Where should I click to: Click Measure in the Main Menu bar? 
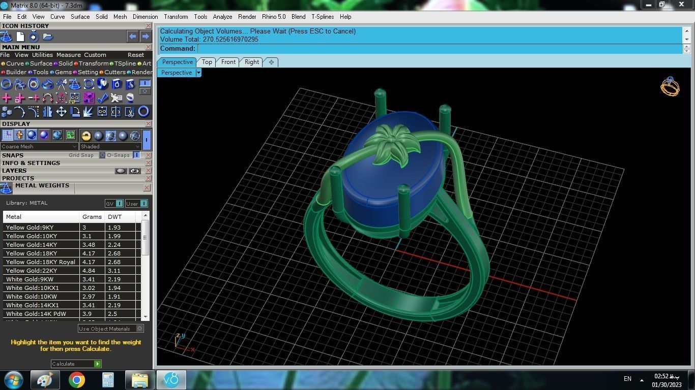(x=68, y=55)
